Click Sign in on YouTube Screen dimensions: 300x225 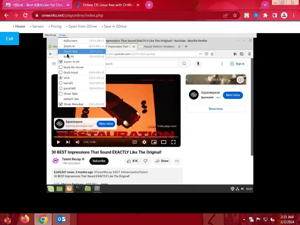point(237,64)
